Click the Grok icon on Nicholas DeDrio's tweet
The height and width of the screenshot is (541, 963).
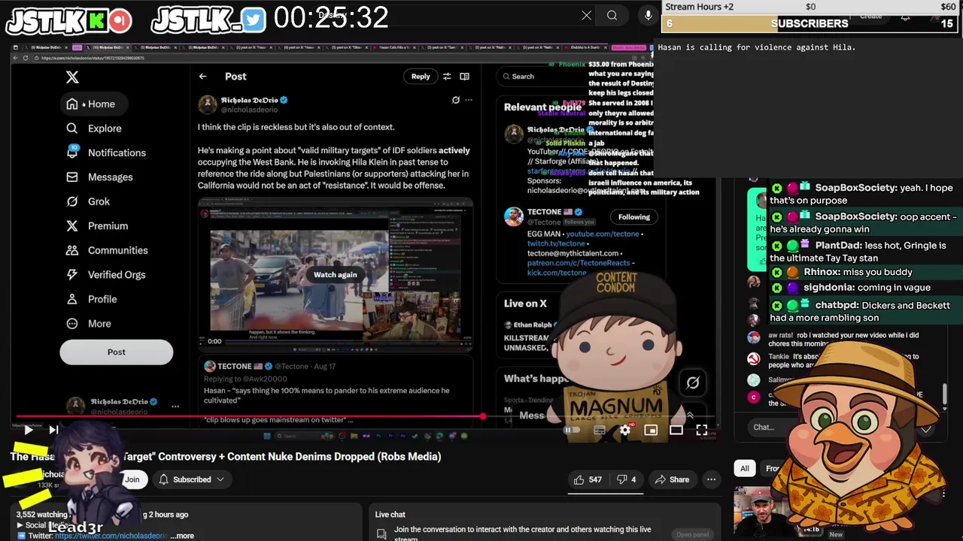455,100
